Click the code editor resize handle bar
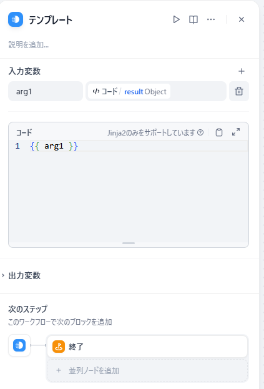 coord(129,243)
